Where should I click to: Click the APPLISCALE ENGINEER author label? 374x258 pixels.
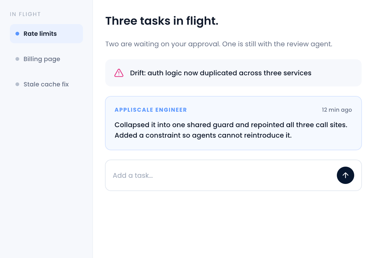(151, 110)
